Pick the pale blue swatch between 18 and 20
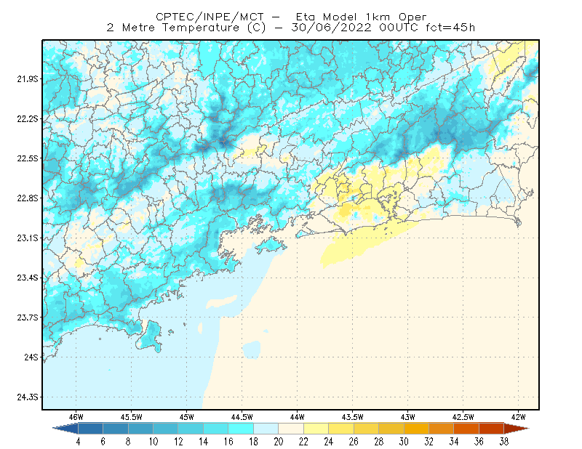 (x=266, y=429)
